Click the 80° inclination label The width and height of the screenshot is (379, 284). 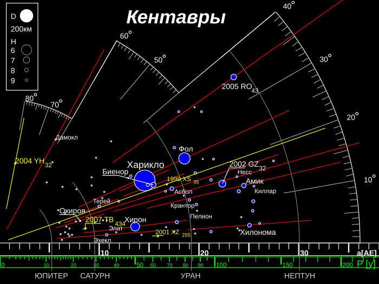pyautogui.click(x=31, y=97)
